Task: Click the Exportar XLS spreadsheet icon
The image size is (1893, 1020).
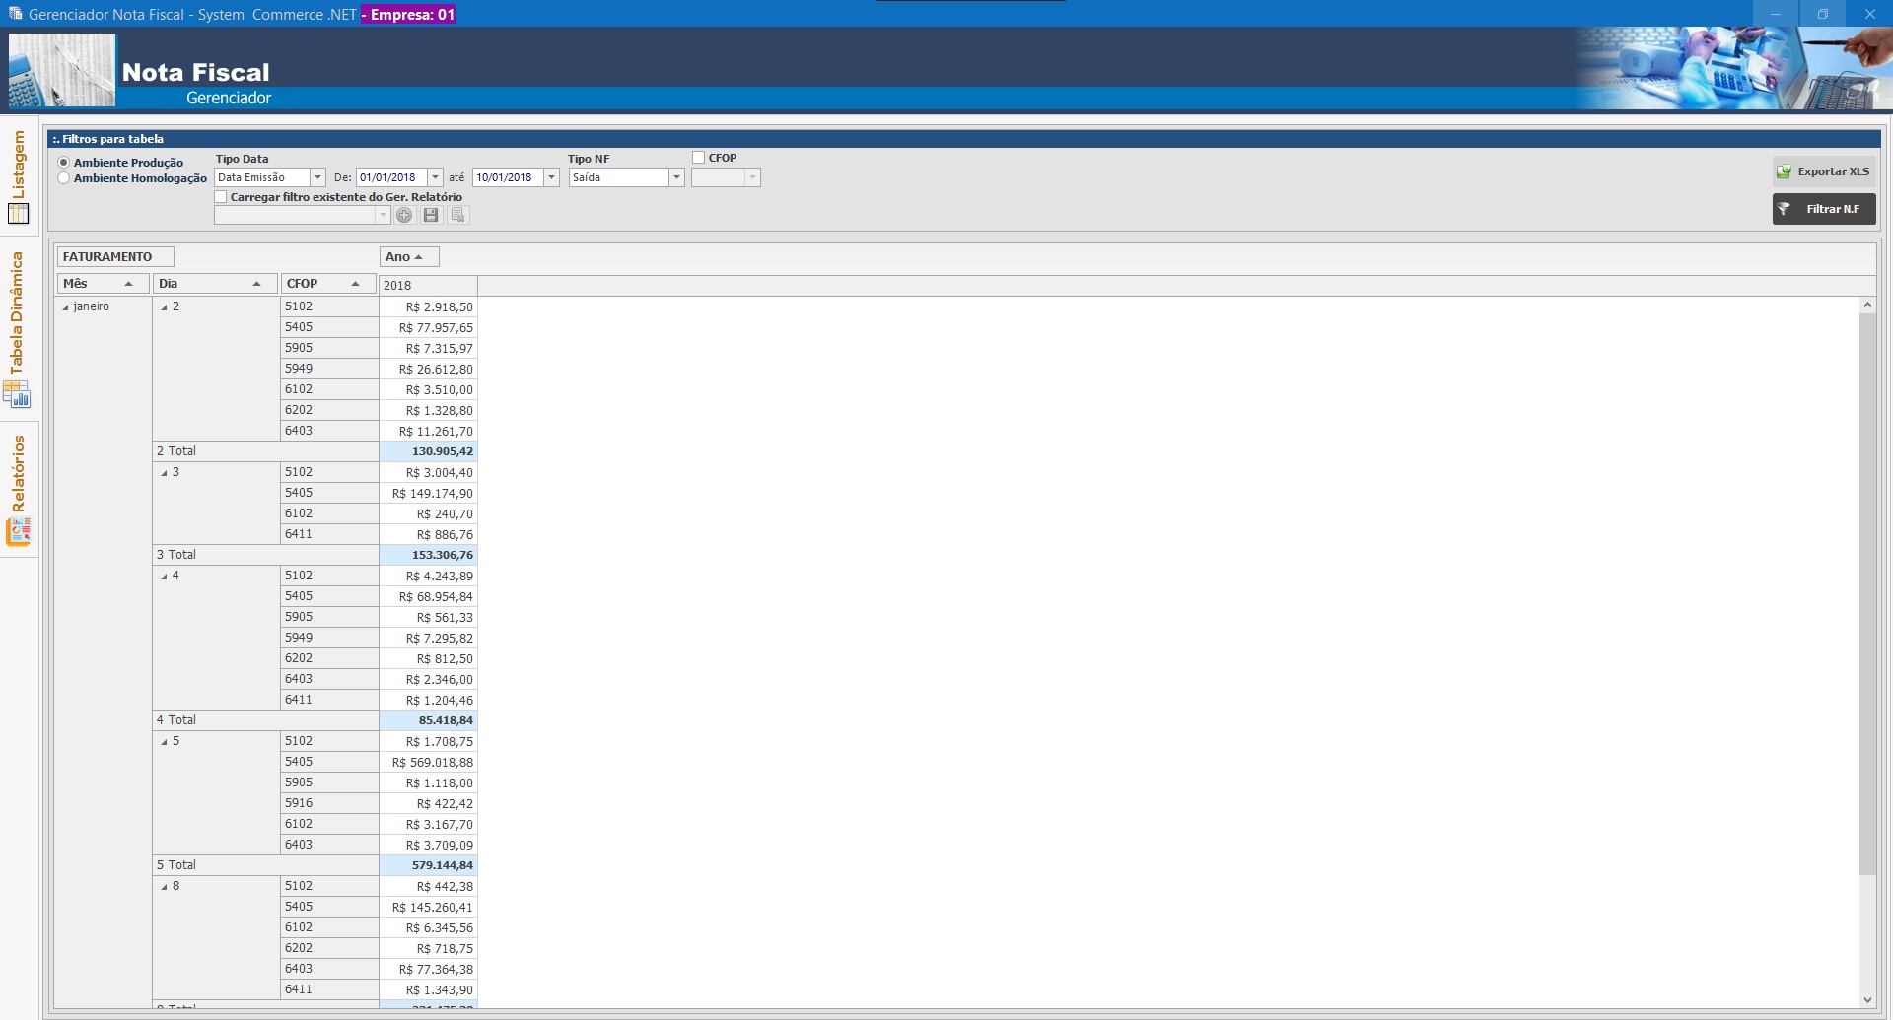Action: point(1784,171)
